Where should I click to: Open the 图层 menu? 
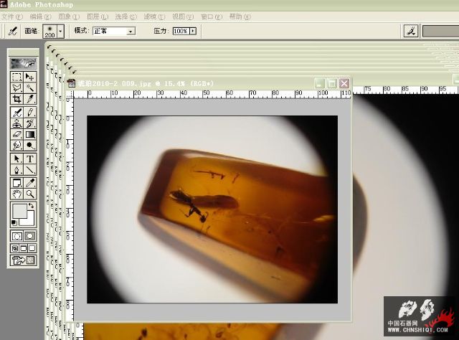[98, 17]
